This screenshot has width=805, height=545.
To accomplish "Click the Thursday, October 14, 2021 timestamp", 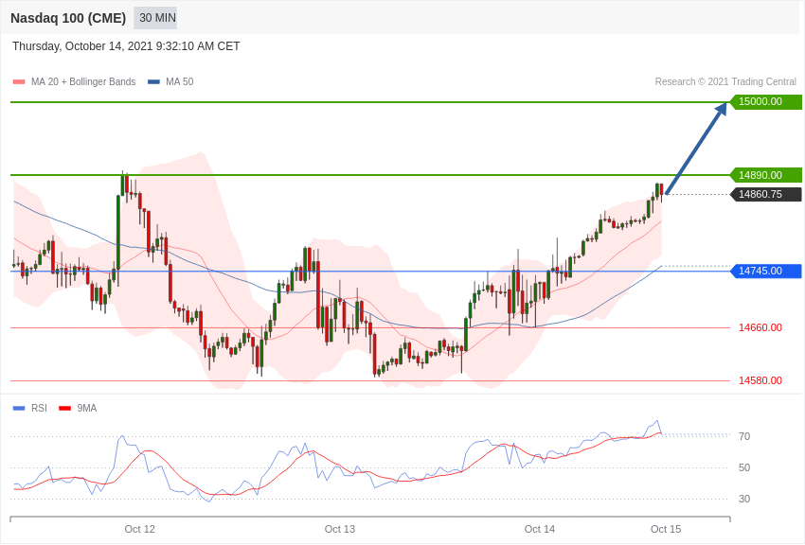I will pos(126,46).
